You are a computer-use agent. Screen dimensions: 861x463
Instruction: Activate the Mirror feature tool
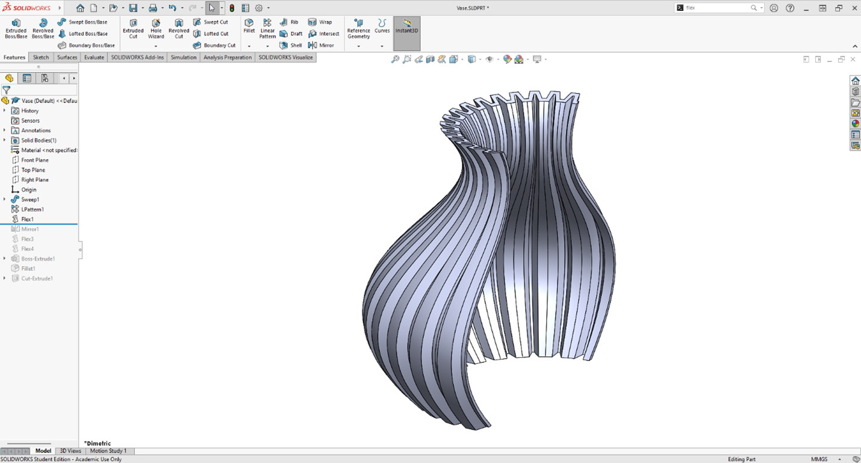321,45
